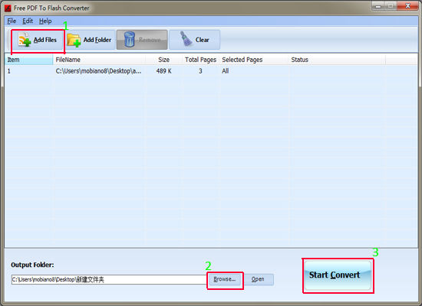
Task: Click the Start Convert button
Action: (338, 275)
